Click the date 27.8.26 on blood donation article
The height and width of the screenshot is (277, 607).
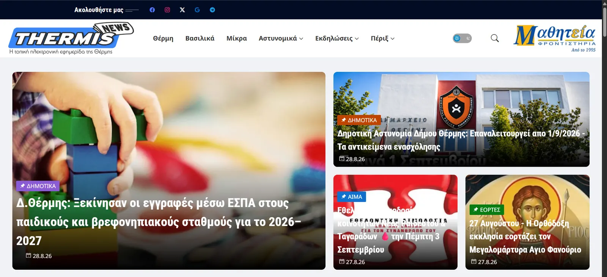[352, 262]
